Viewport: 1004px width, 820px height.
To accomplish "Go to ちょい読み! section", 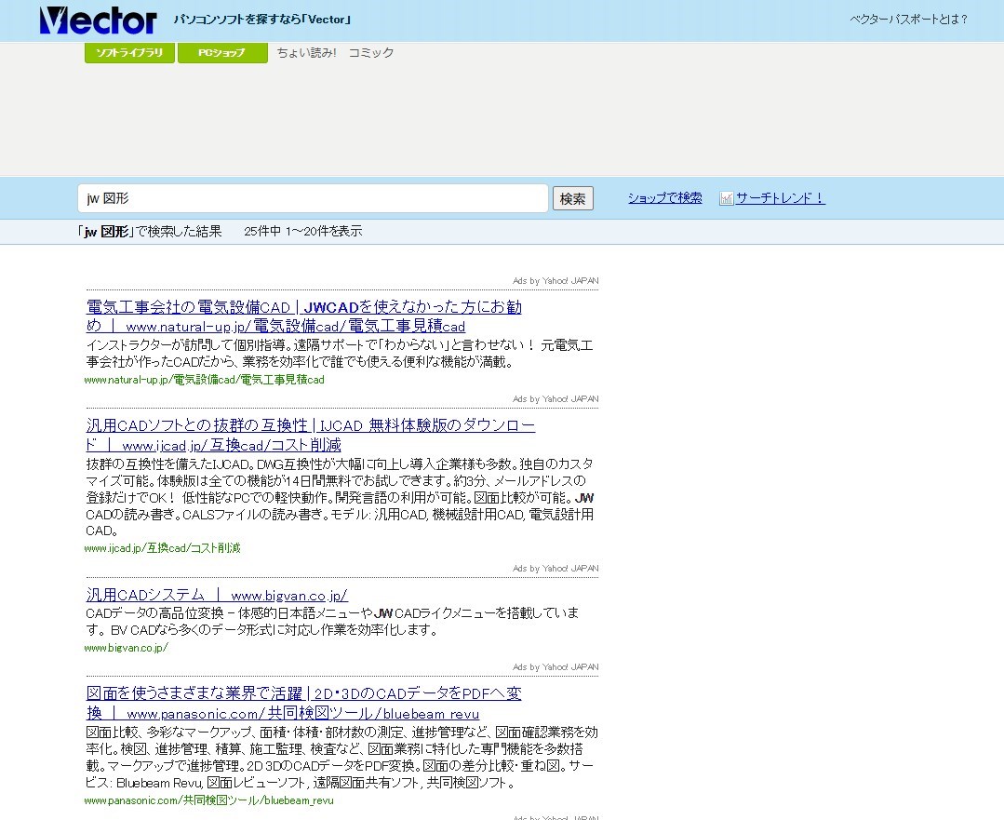I will pyautogui.click(x=307, y=52).
